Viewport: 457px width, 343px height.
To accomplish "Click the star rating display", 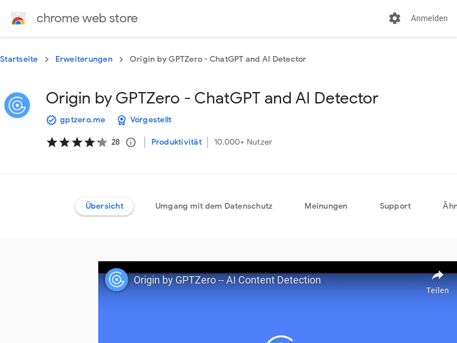I will coord(77,142).
